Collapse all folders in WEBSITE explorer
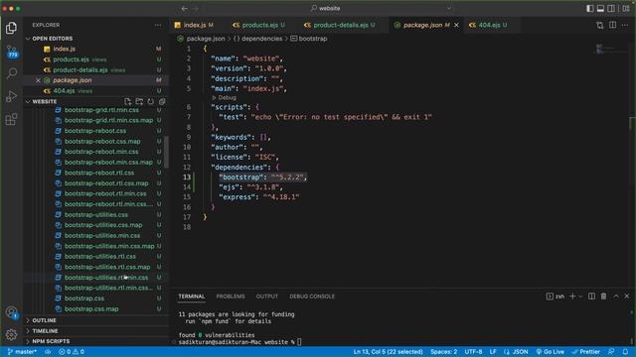The width and height of the screenshot is (636, 357). click(162, 101)
